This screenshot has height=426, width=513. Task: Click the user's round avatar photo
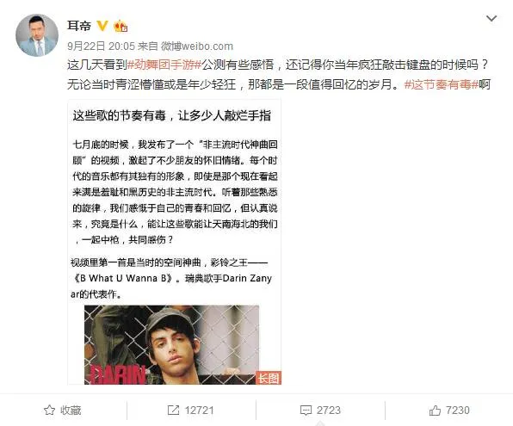click(37, 35)
